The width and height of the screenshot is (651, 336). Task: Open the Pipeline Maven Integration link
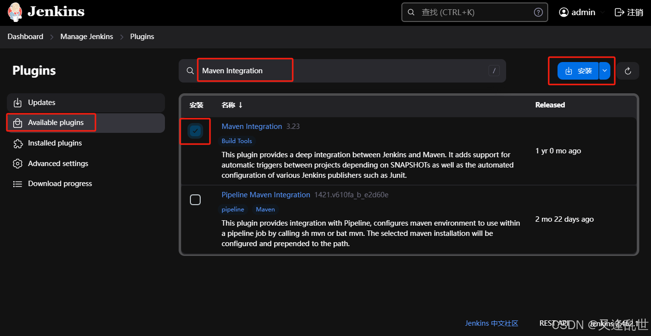coord(266,195)
